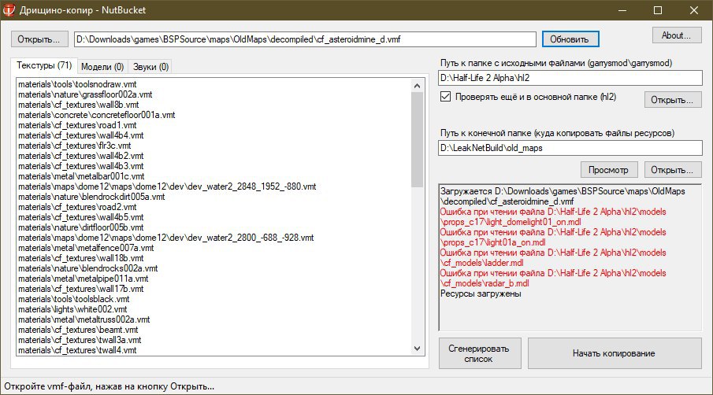Focus the source folder path field D:\Half-Life 2 Alpha\hl2
The width and height of the screenshot is (713, 395).
click(x=570, y=78)
